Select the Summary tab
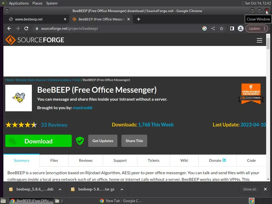This screenshot has width=272, height=204. [22, 160]
